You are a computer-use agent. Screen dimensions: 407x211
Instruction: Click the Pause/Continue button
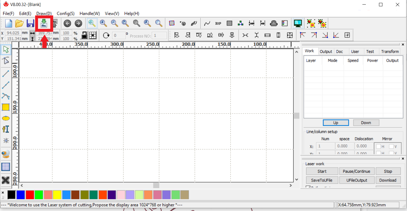(356, 171)
